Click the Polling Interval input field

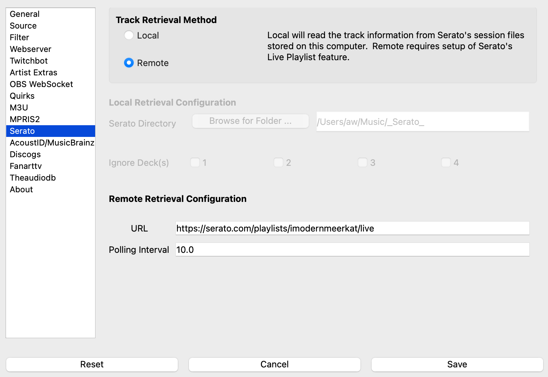tap(352, 250)
